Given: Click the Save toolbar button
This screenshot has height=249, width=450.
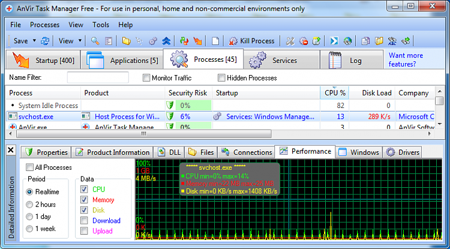Looking at the screenshot, I should point(20,41).
